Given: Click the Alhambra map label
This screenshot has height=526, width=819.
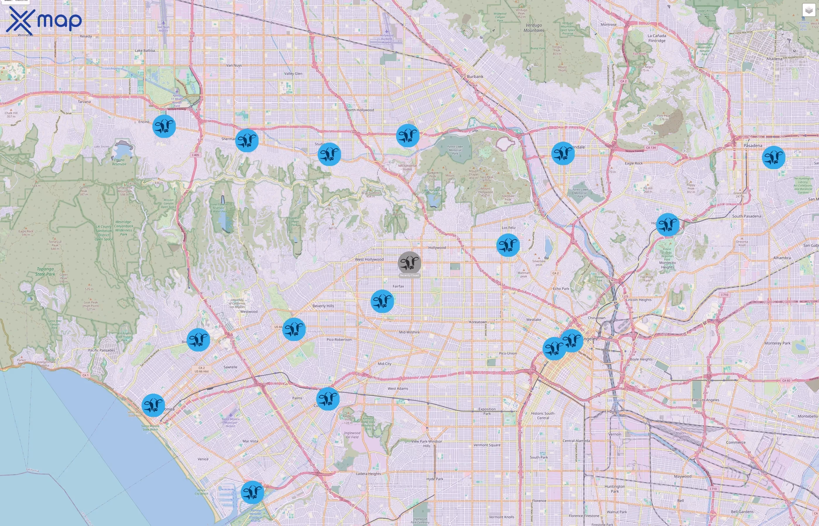Looking at the screenshot, I should pos(782,258).
